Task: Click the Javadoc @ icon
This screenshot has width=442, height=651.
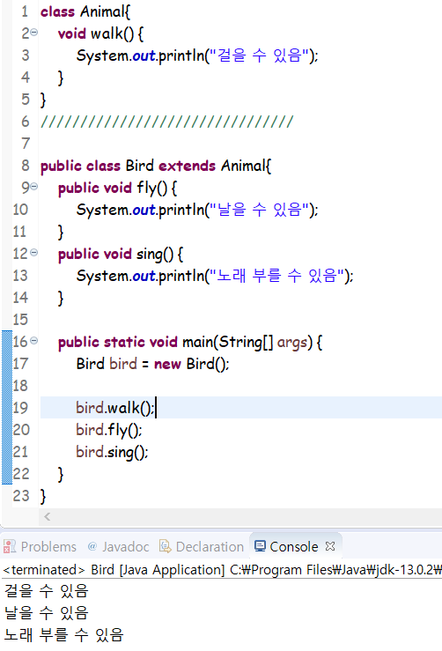Action: pos(92,546)
